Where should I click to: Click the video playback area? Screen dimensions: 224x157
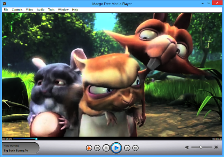point(112,74)
